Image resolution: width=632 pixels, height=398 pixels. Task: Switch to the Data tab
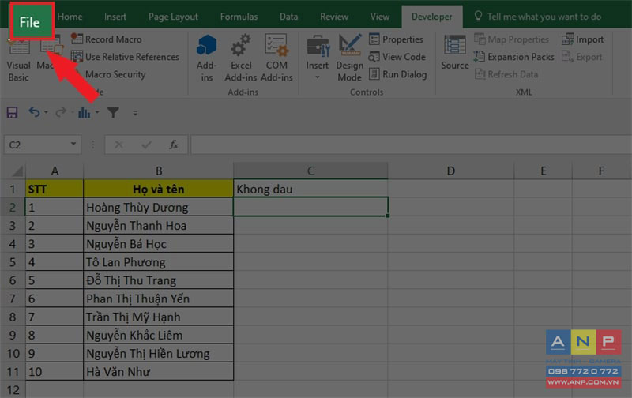[x=288, y=17]
